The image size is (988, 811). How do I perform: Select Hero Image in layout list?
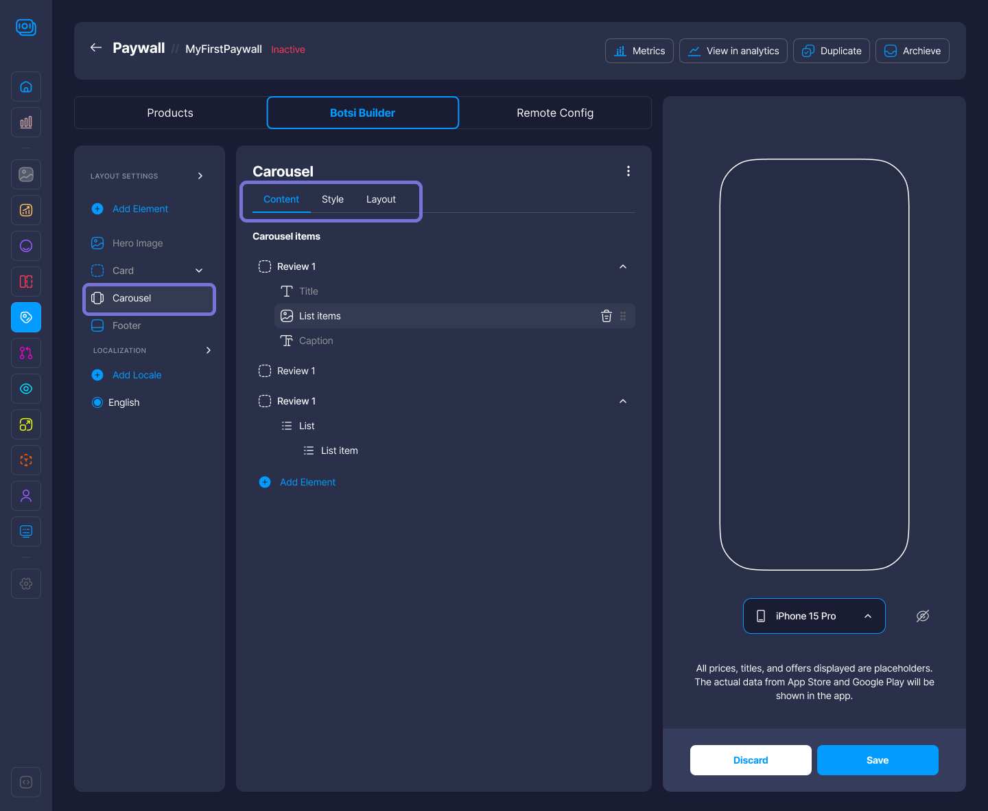point(137,243)
